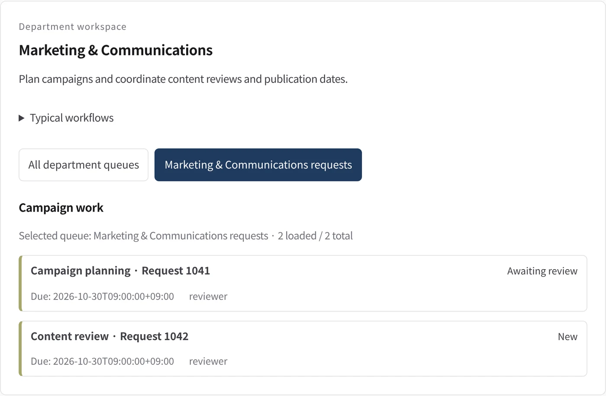This screenshot has width=606, height=396.
Task: Click the Department workspace label
Action: click(73, 27)
